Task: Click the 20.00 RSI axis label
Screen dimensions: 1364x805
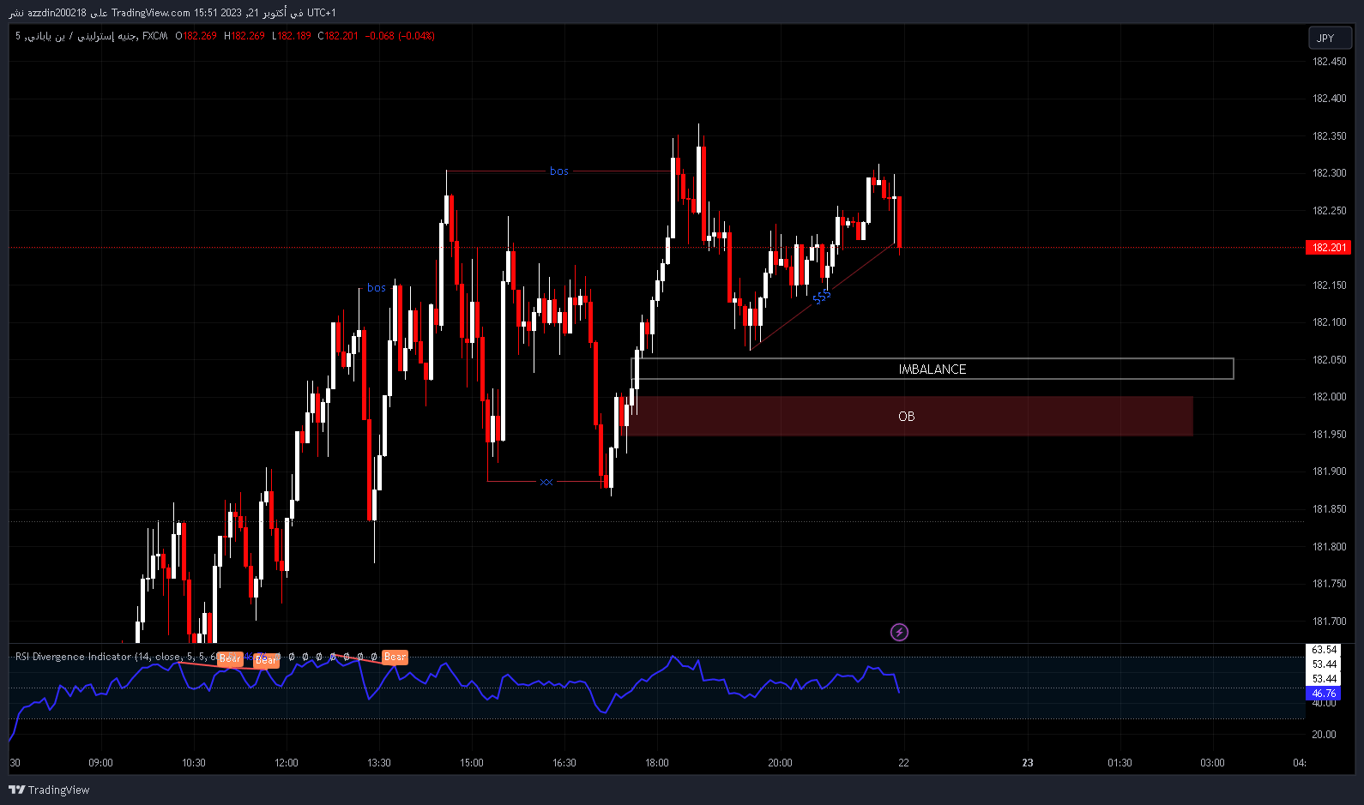Action: (x=1325, y=735)
